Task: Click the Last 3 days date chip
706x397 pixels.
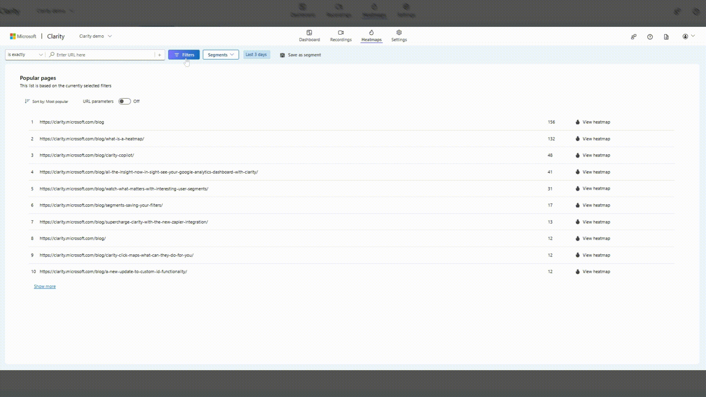Action: coord(256,54)
